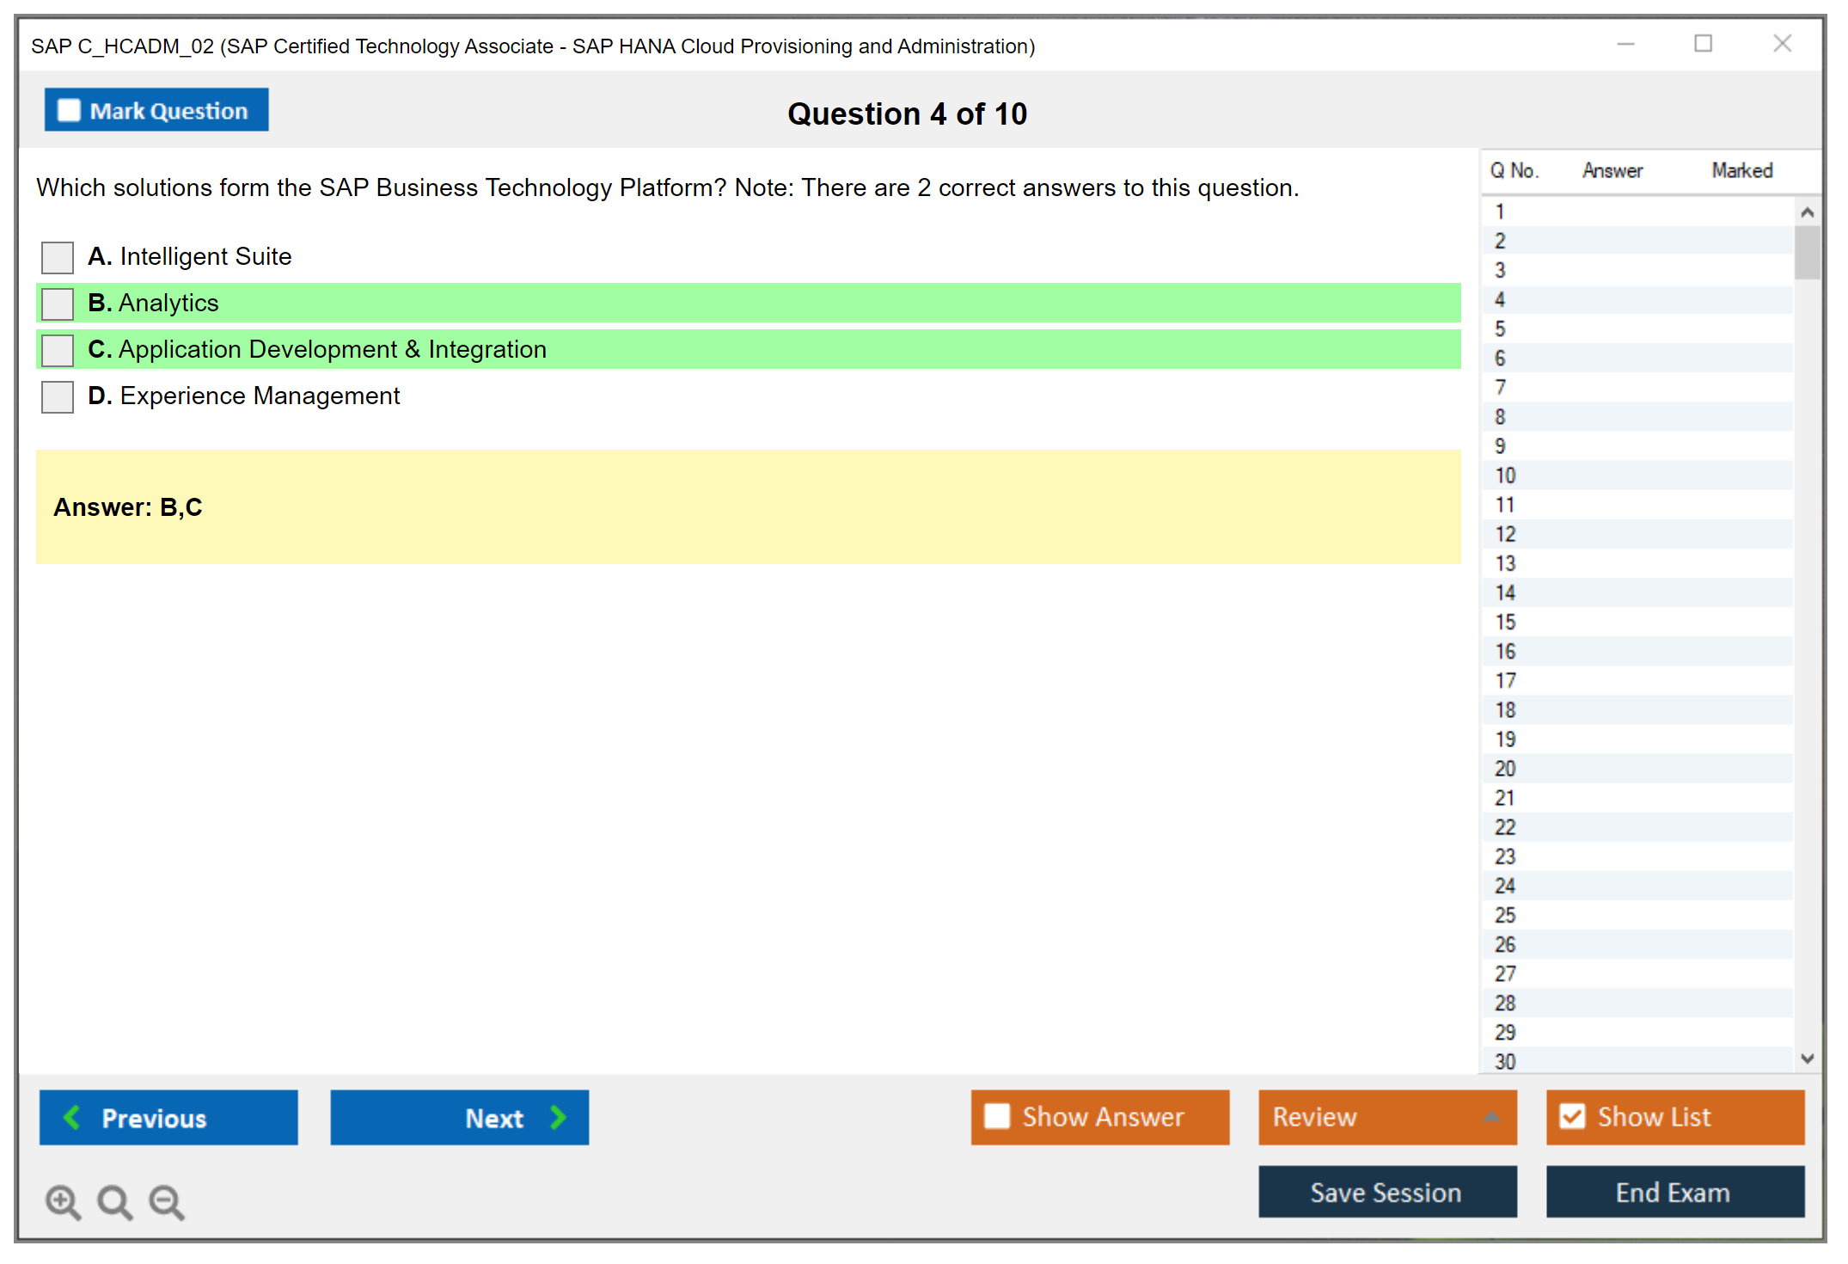Maximize the exam window
This screenshot has height=1264, width=1848.
tap(1703, 44)
